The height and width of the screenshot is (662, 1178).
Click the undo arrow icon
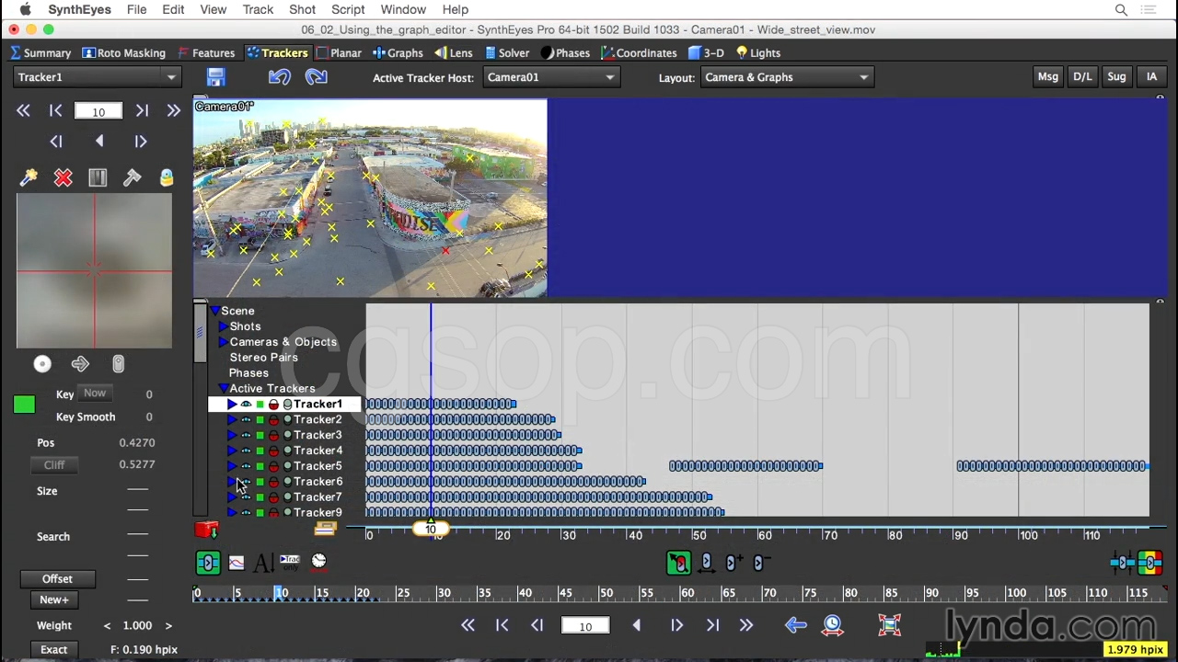click(280, 77)
